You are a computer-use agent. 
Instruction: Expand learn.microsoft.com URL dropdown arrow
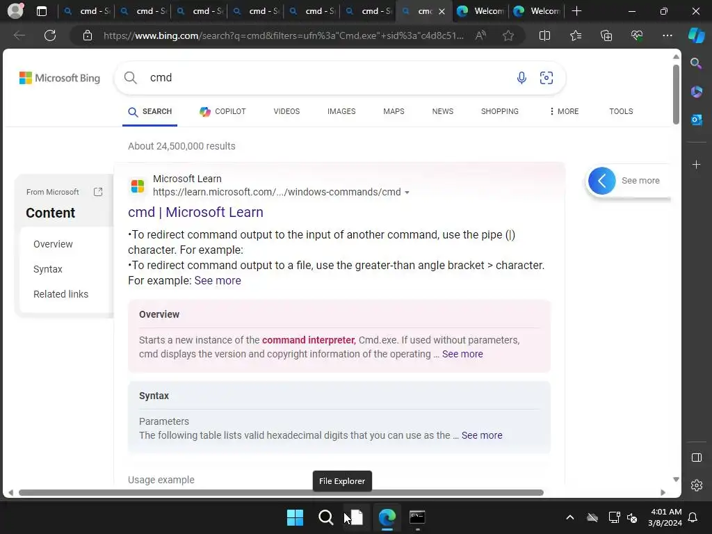tap(407, 193)
